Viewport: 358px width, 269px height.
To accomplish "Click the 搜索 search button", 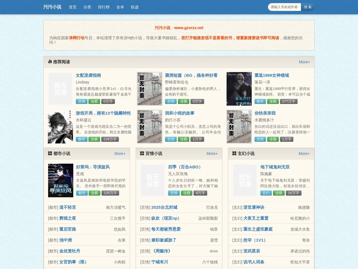I will [x=308, y=7].
